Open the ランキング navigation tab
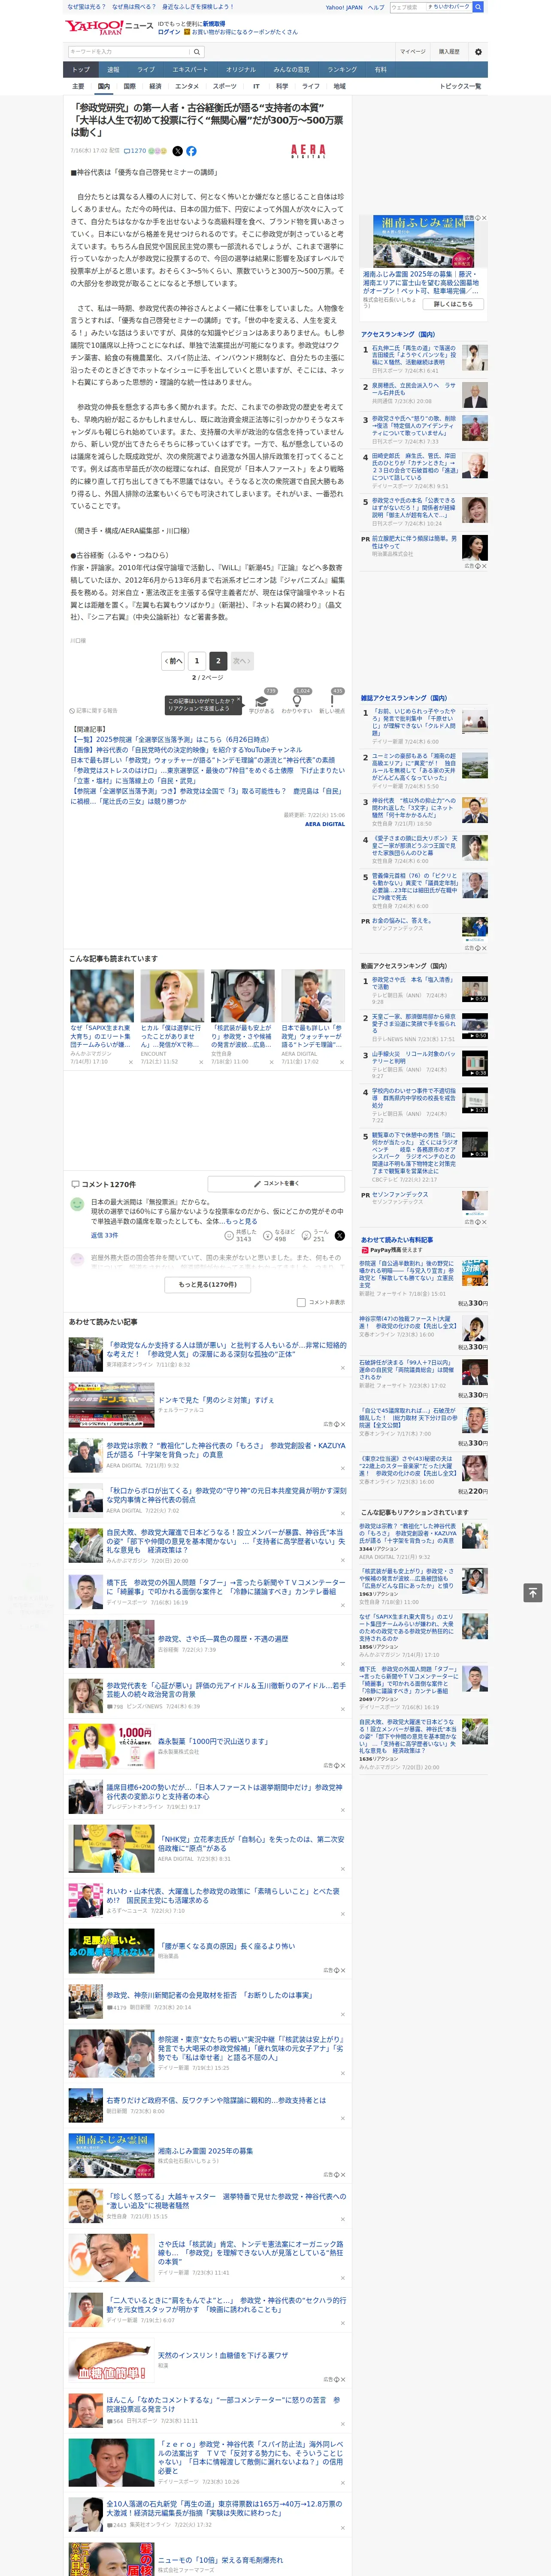The image size is (551, 2576). coord(342,70)
